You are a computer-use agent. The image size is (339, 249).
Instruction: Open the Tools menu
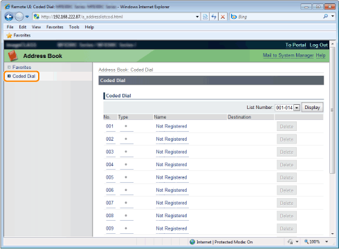pos(74,27)
